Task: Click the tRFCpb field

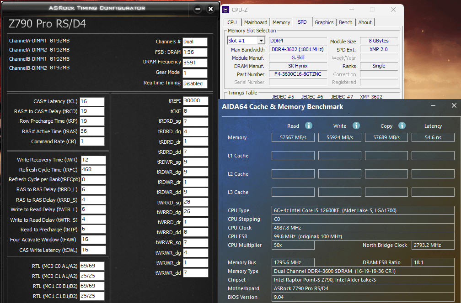Action: click(93, 180)
